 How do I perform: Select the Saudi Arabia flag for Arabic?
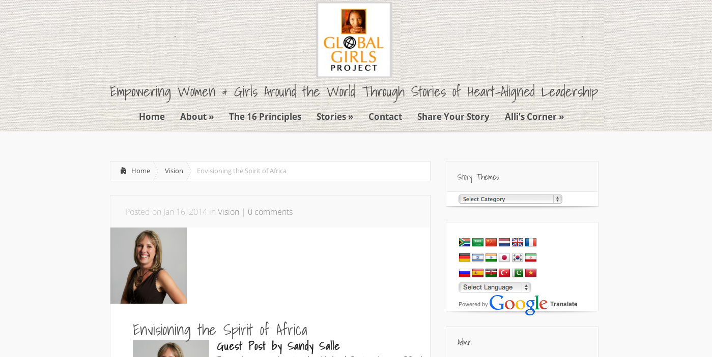(x=477, y=242)
